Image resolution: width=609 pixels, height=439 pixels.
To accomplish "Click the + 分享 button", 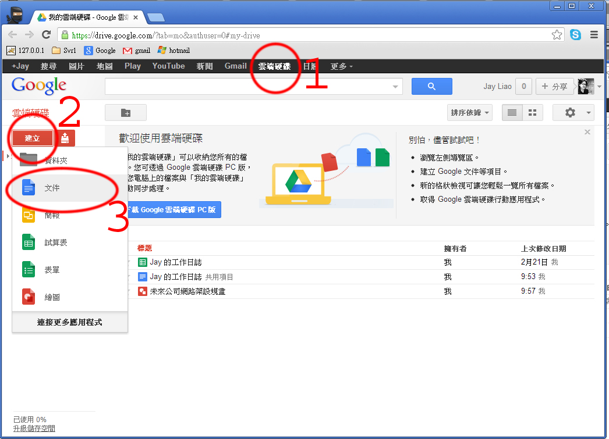I will pos(555,86).
